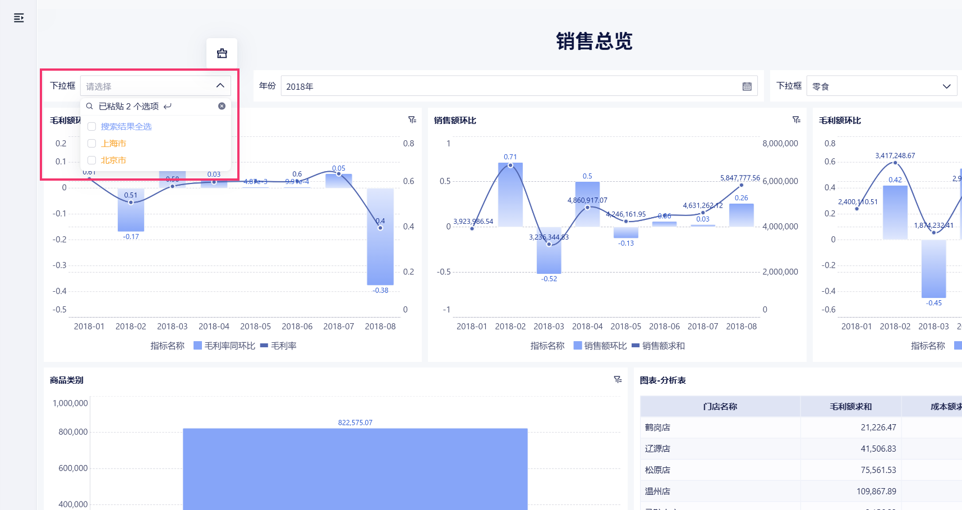
Task: Collapse the 请选择 dropdown chevron
Action: (x=220, y=86)
